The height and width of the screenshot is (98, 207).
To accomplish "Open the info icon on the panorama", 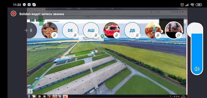I will (x=31, y=91).
